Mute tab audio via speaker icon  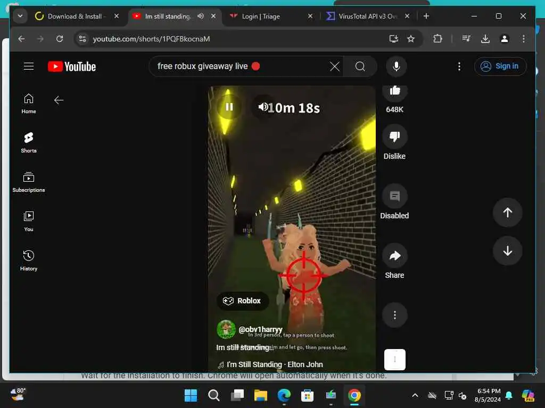[201, 16]
